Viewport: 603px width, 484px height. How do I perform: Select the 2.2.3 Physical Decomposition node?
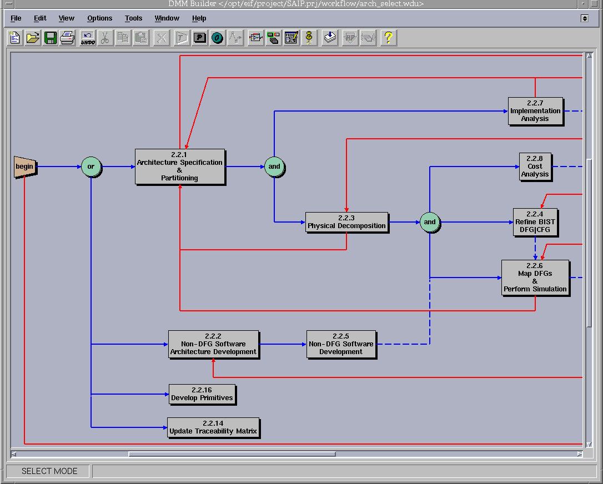tap(346, 222)
